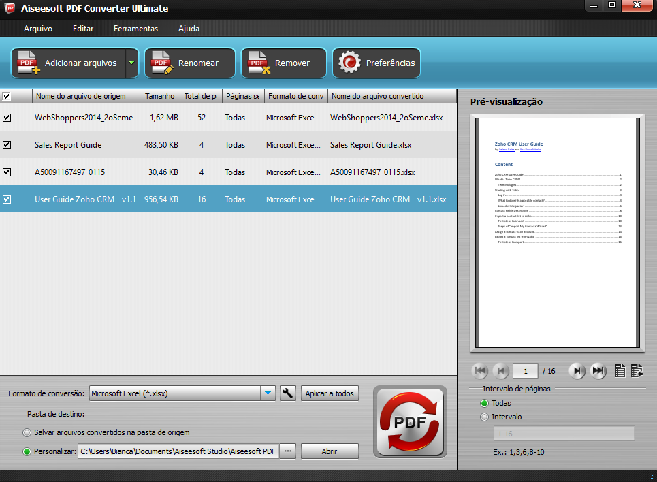
Task: Click the Nome do arquivo de origem column header
Action: click(x=85, y=96)
